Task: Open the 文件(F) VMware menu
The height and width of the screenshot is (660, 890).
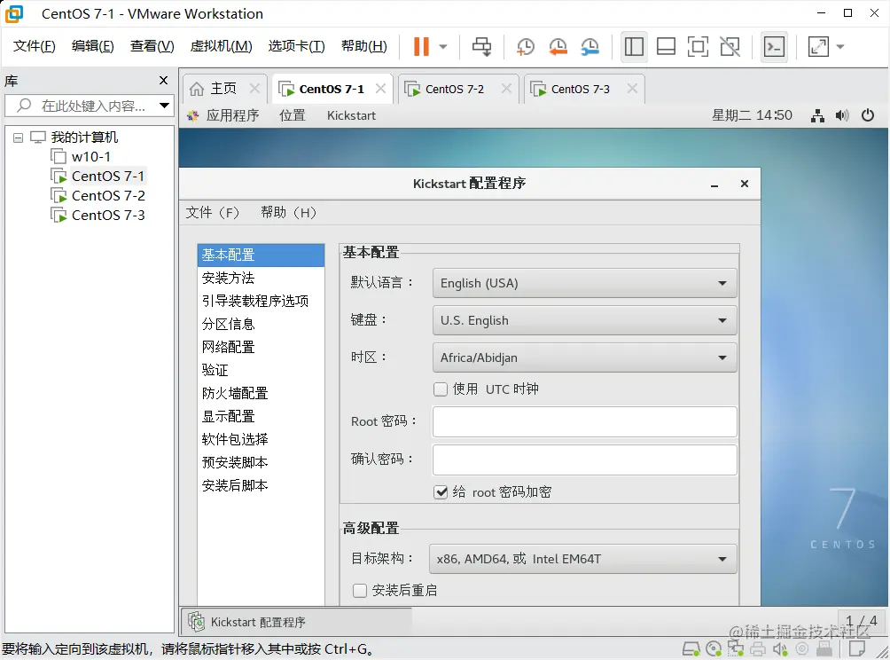Action: coord(34,46)
